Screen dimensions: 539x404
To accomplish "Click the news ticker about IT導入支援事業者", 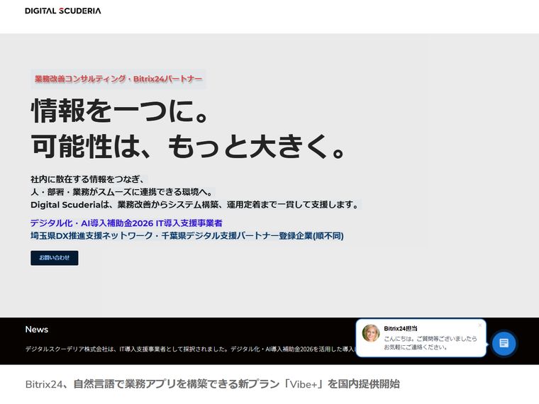I will coord(190,349).
